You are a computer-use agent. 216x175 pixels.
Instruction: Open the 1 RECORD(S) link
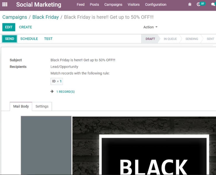66,92
